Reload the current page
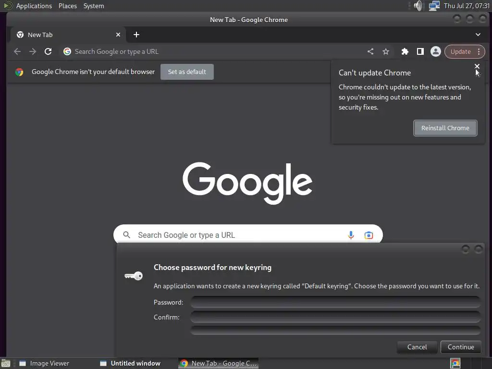The image size is (492, 369). click(48, 51)
